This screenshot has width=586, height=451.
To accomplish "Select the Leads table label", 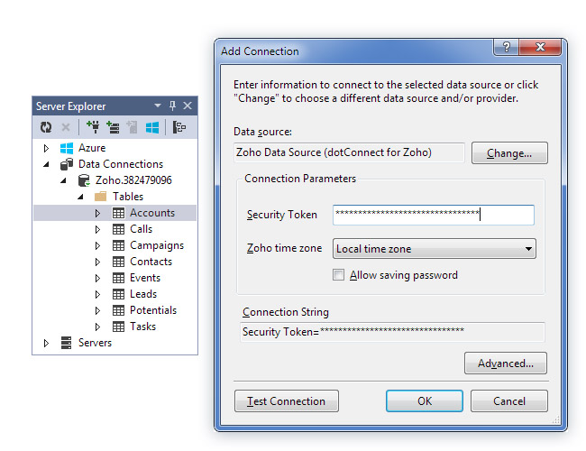I will point(143,294).
